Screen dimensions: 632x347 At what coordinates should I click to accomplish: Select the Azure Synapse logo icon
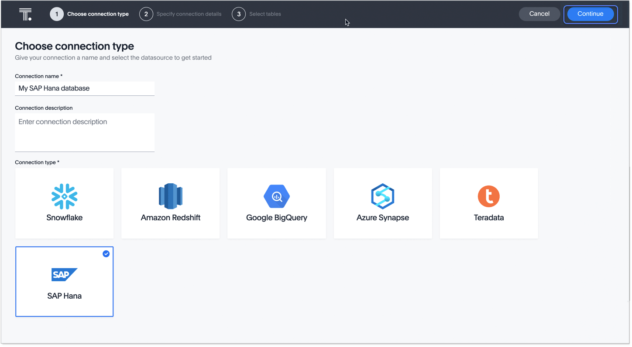[x=383, y=196]
